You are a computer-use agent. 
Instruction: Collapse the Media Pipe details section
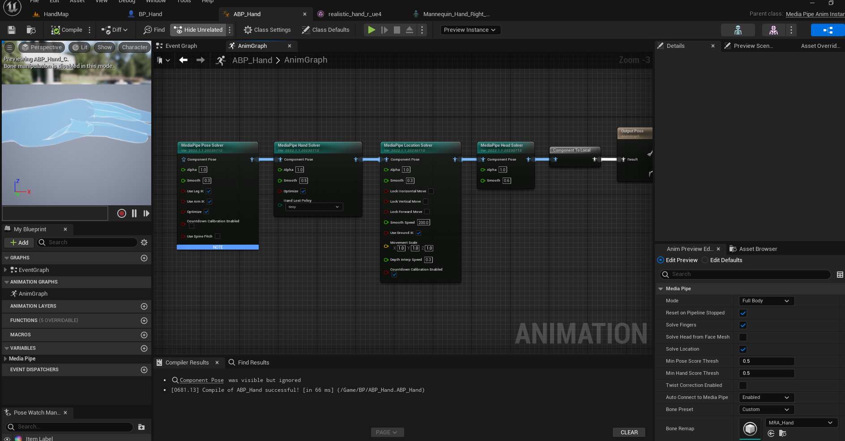coord(661,288)
